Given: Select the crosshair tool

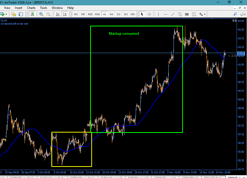Looking at the screenshot, I should 149,14.
